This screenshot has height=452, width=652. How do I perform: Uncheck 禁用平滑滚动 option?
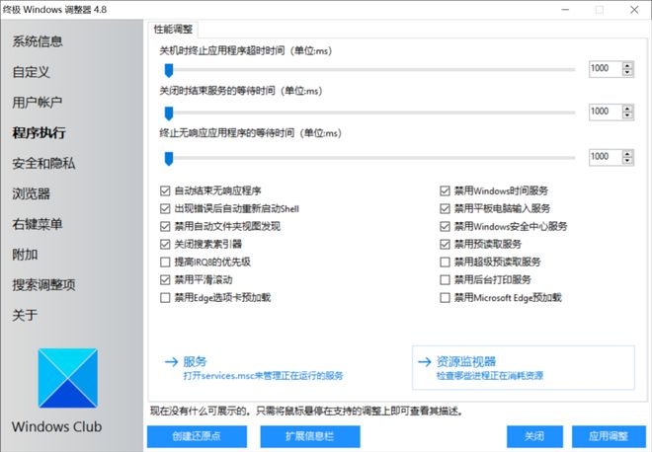click(165, 280)
